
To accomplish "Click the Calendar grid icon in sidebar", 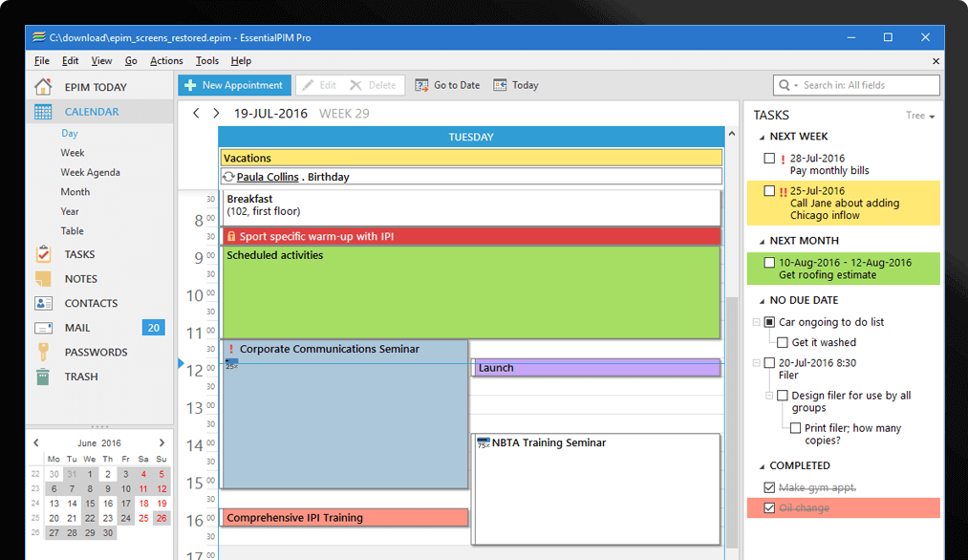I will 43,112.
